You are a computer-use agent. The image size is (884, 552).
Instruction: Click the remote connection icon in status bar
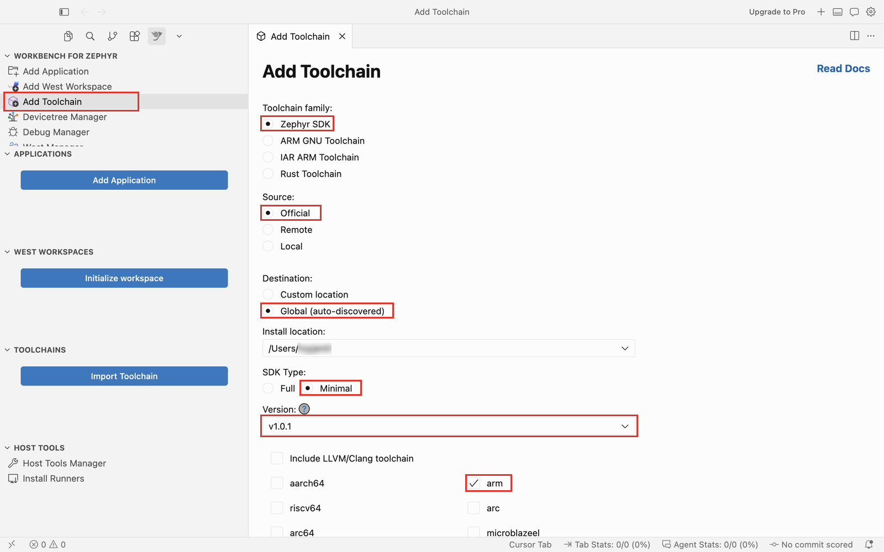[x=12, y=544]
